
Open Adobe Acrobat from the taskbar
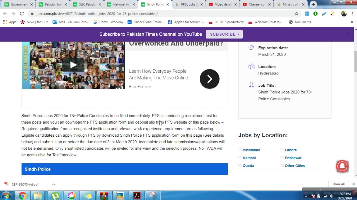136,196
